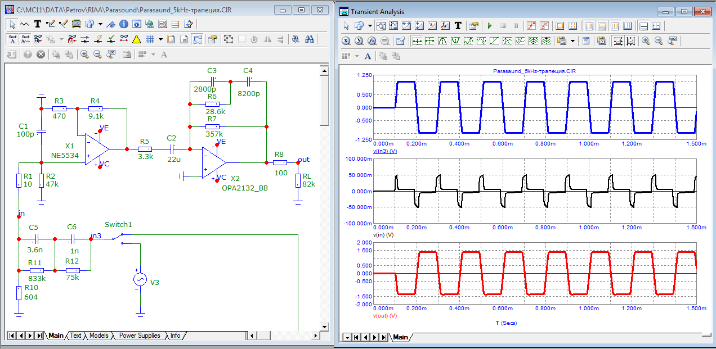Zoom out on the transient plot
The width and height of the screenshot is (716, 349).
tap(658, 41)
